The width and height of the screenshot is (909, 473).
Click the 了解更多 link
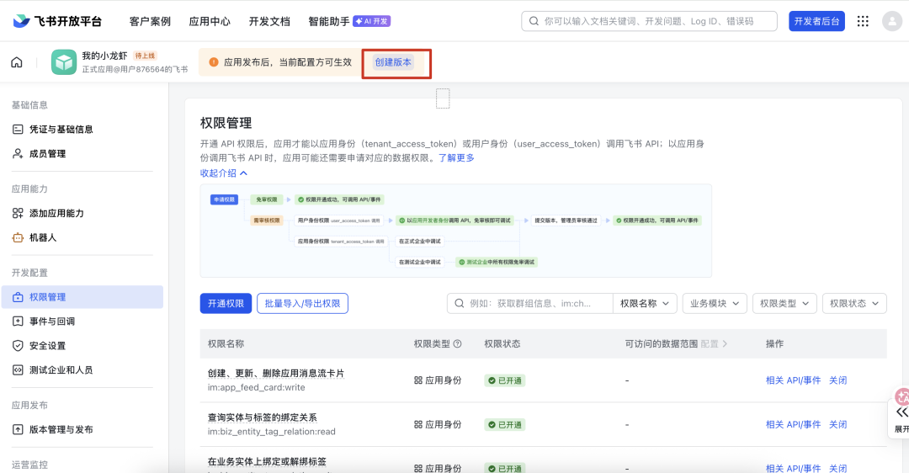tap(456, 157)
